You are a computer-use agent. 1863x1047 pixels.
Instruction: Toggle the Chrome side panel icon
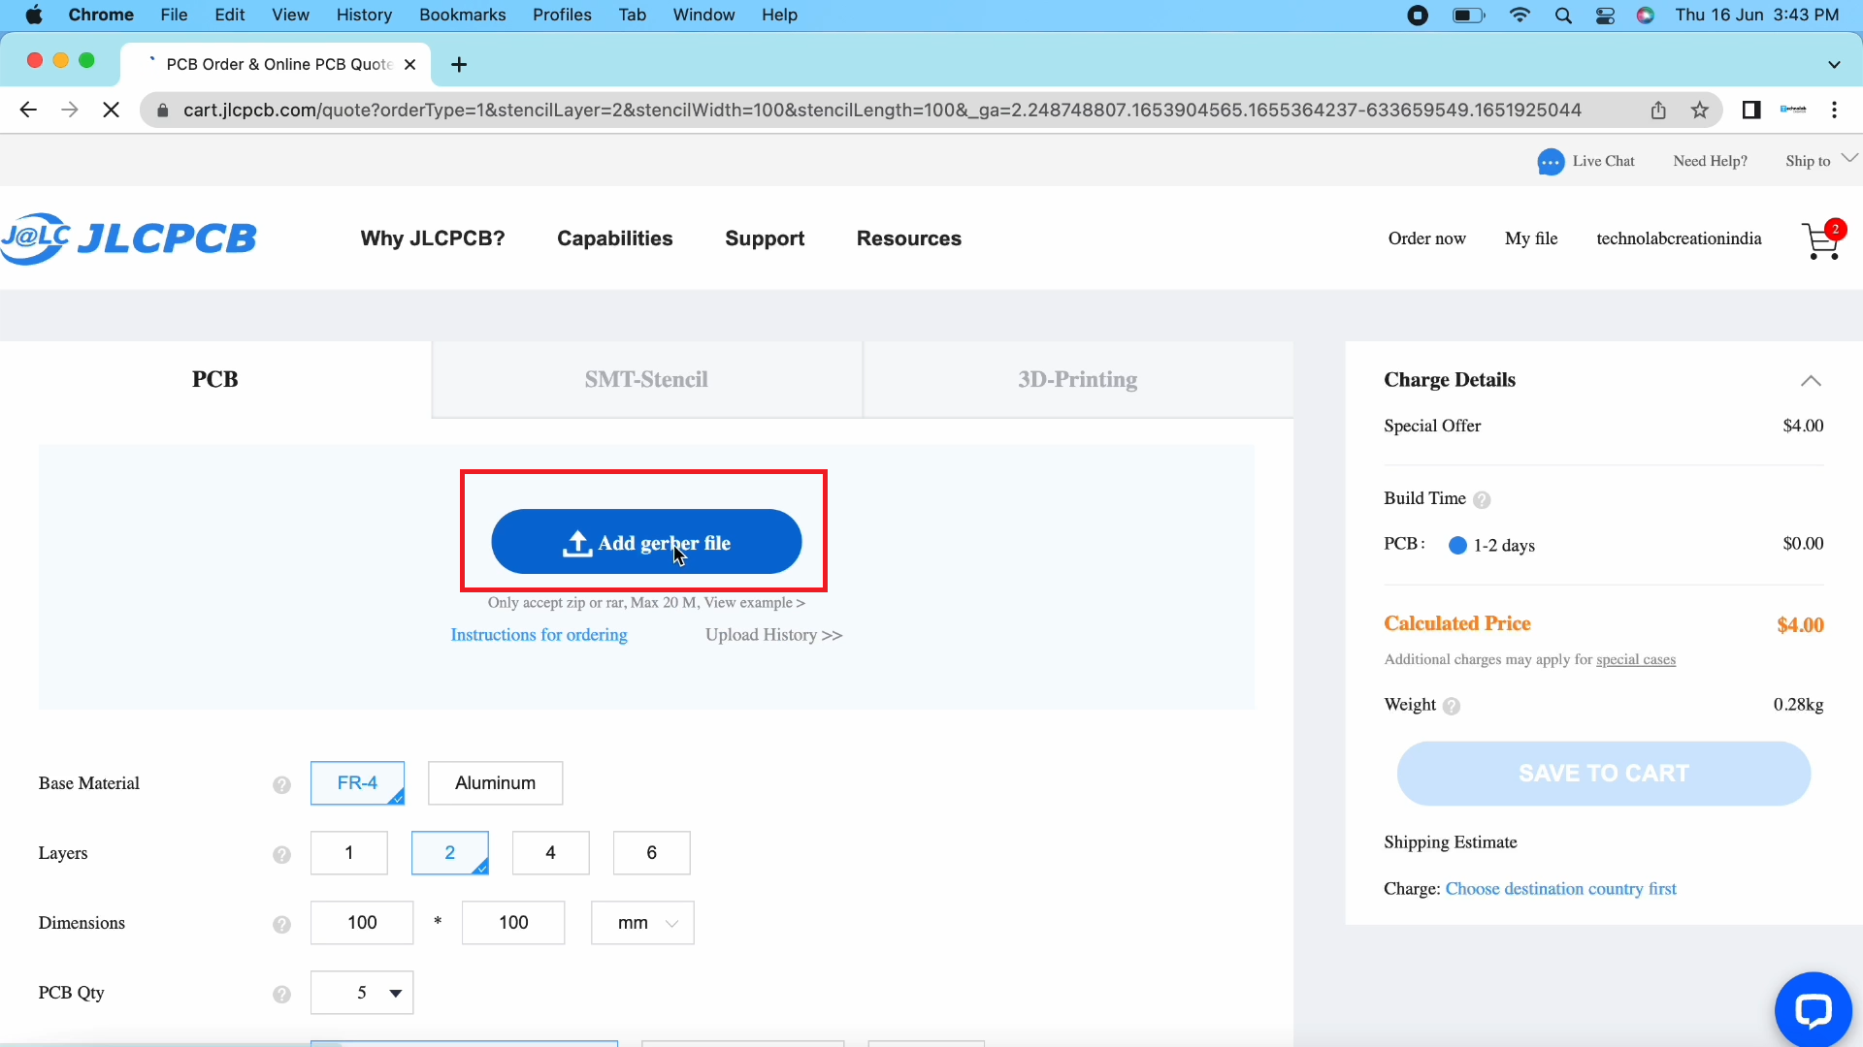point(1751,111)
